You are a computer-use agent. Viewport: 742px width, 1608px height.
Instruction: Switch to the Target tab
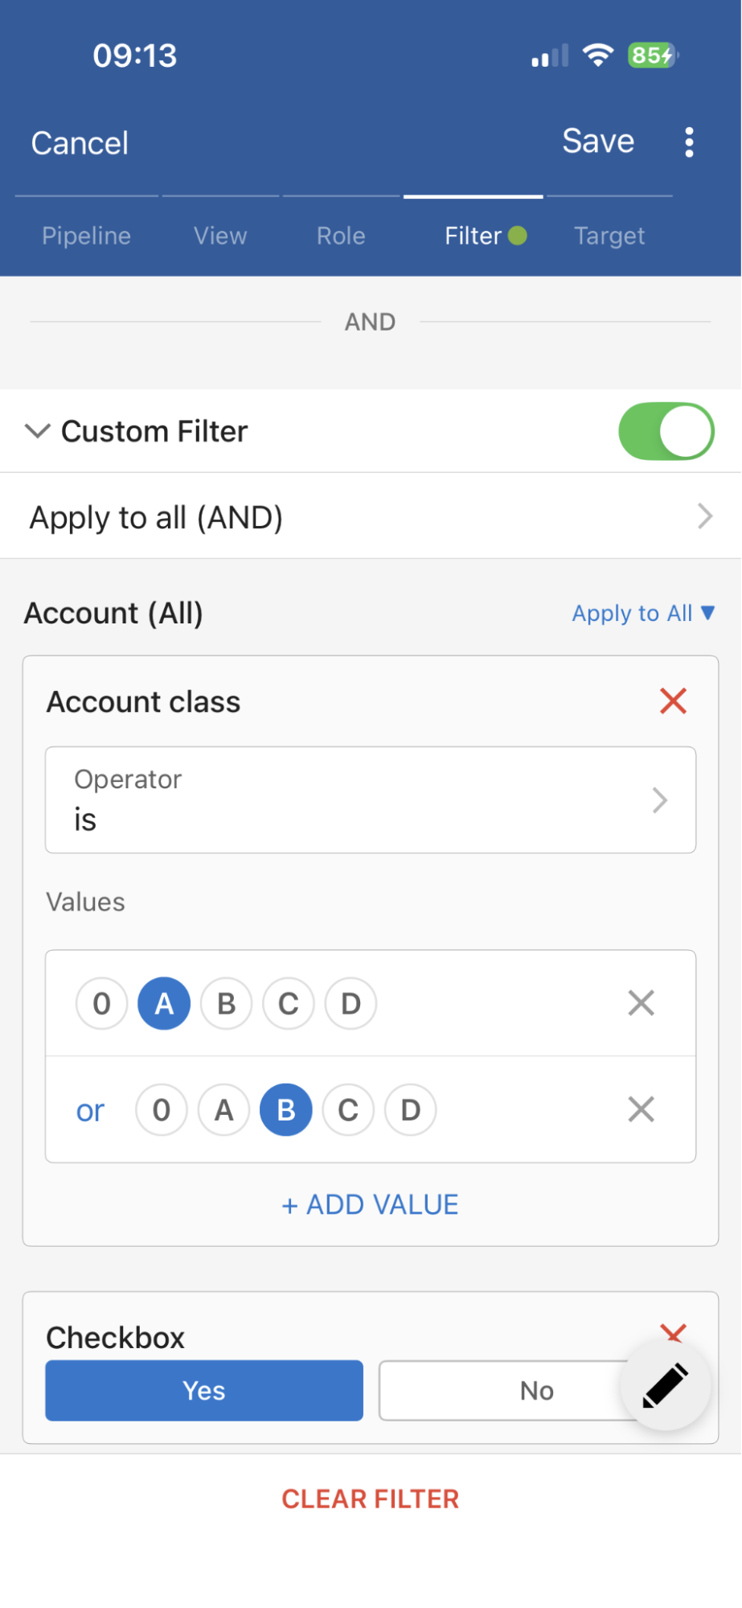(x=609, y=236)
